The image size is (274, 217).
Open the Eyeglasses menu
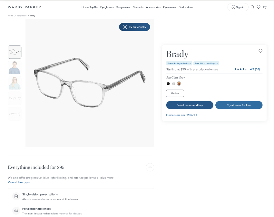(107, 7)
